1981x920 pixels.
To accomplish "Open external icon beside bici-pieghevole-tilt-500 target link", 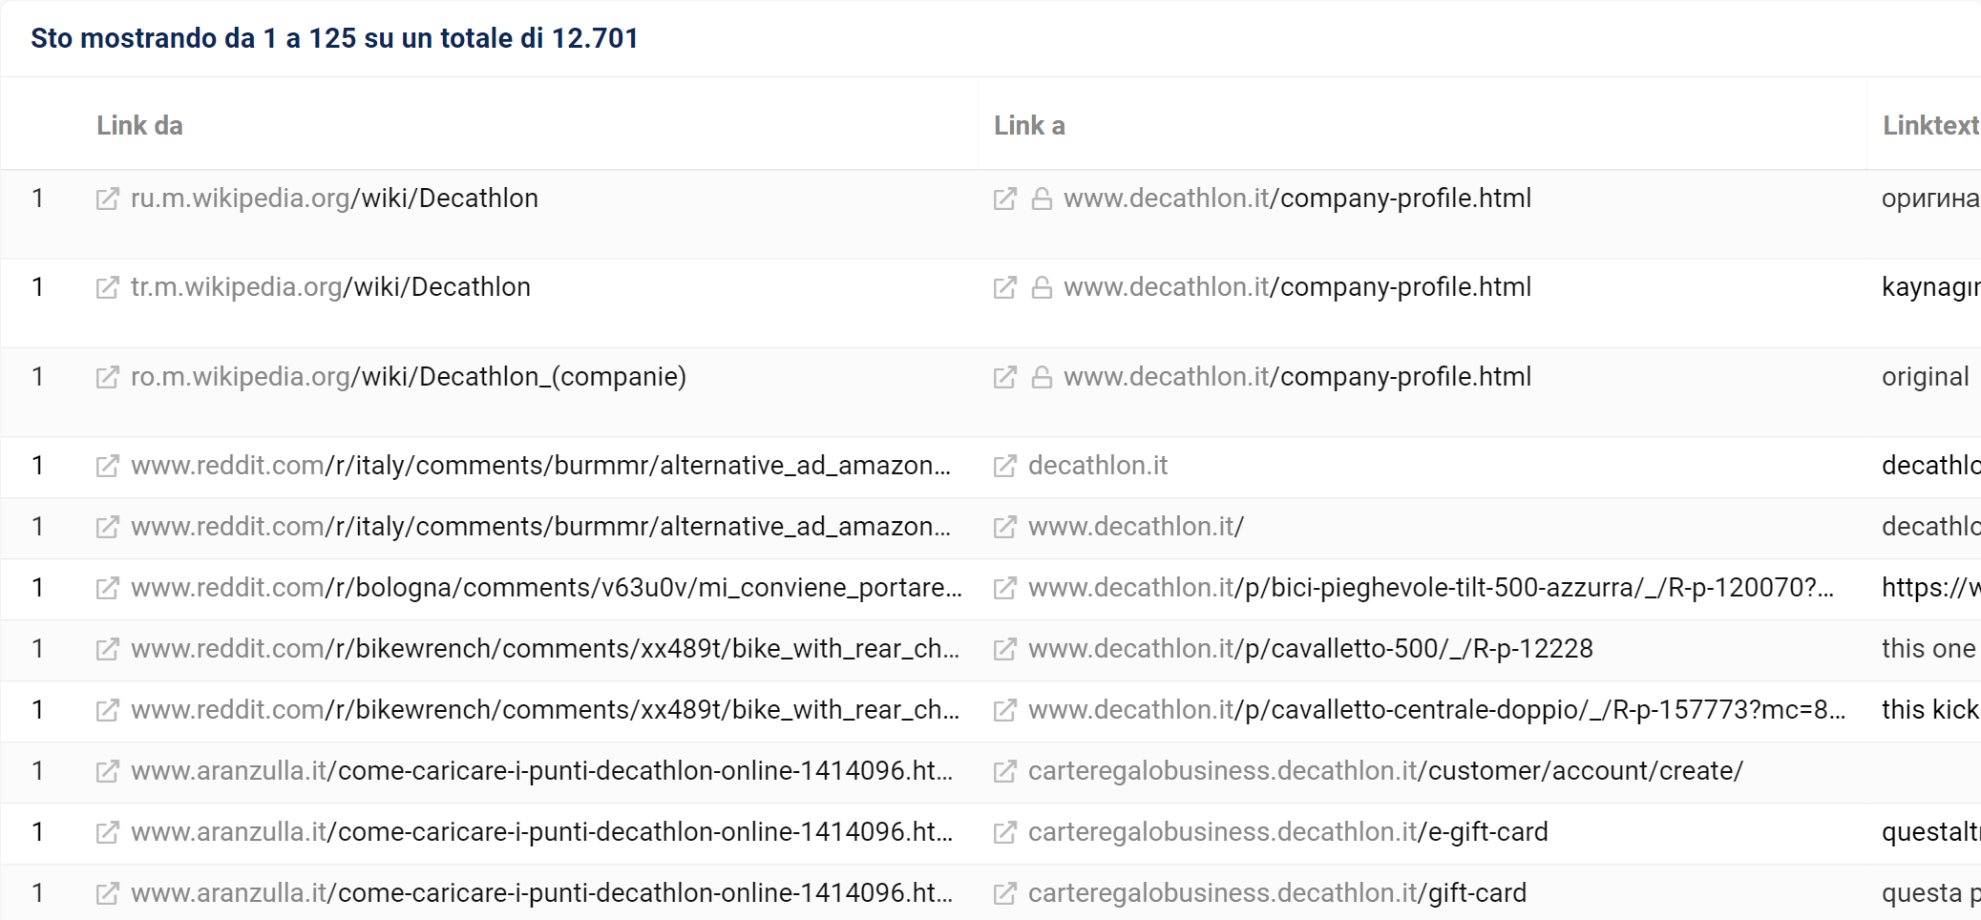I will coord(1004,588).
